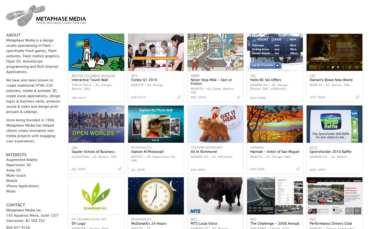This screenshot has height=229, width=372.
Task: Click the EFI Technologies Inc. client label
Action: tap(89, 219)
